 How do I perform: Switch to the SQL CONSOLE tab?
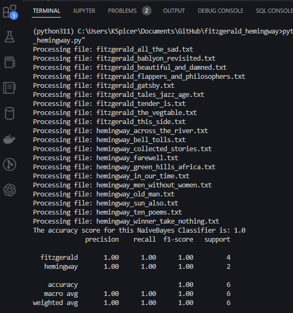click(274, 11)
